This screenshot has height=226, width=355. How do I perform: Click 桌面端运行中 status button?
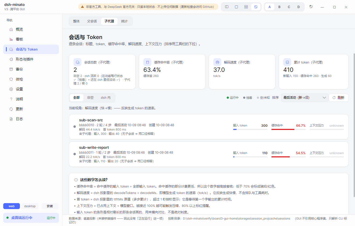point(31,218)
